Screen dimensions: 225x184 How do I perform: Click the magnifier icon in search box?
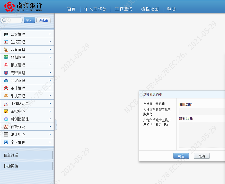(x=4, y=20)
